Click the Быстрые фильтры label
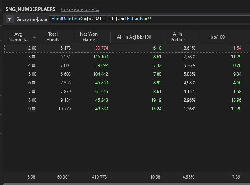 pos(32,19)
